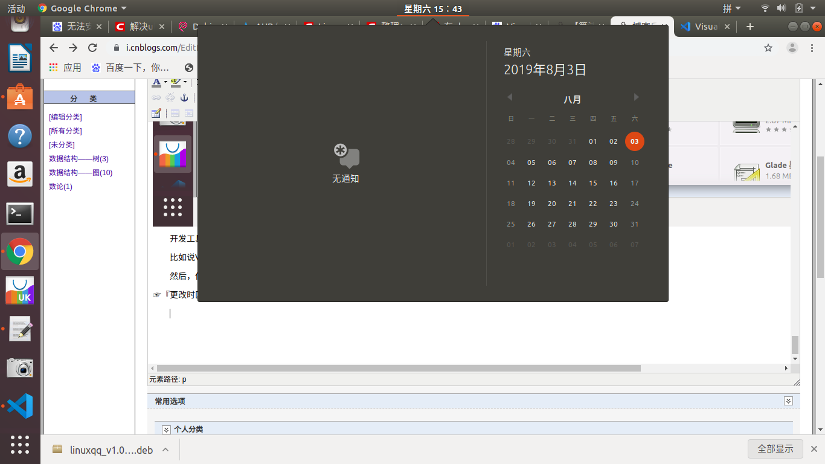Open the linuxqq deb download item
Screen dimensions: 825x464
[101, 449]
